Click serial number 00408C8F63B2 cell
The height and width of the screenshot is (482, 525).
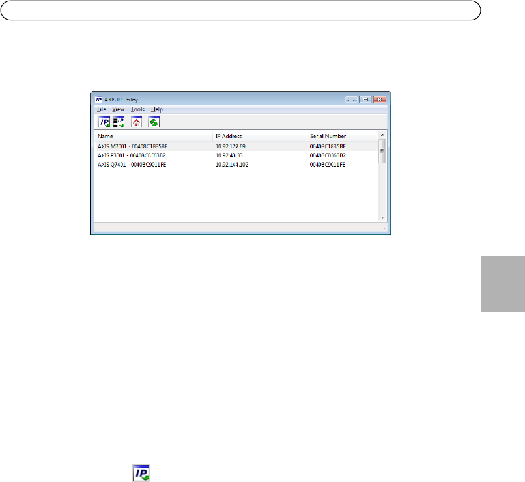pos(328,155)
